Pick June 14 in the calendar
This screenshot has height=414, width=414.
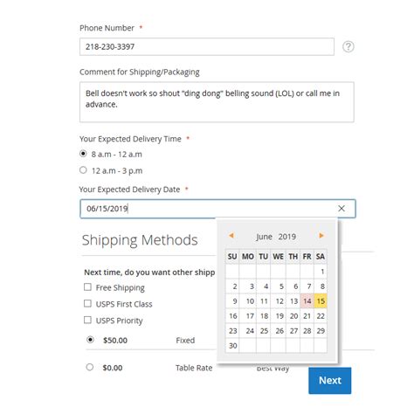point(307,301)
